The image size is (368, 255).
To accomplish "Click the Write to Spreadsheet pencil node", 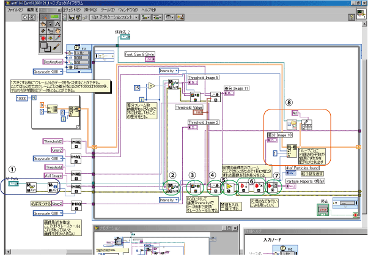I will (x=307, y=125).
